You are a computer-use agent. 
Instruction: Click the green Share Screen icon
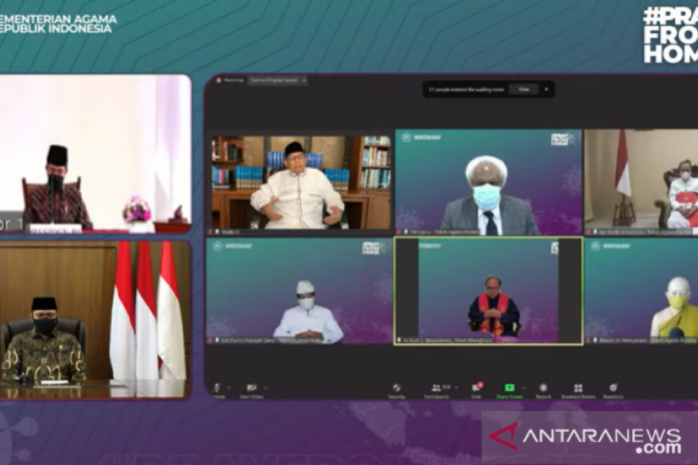click(509, 388)
